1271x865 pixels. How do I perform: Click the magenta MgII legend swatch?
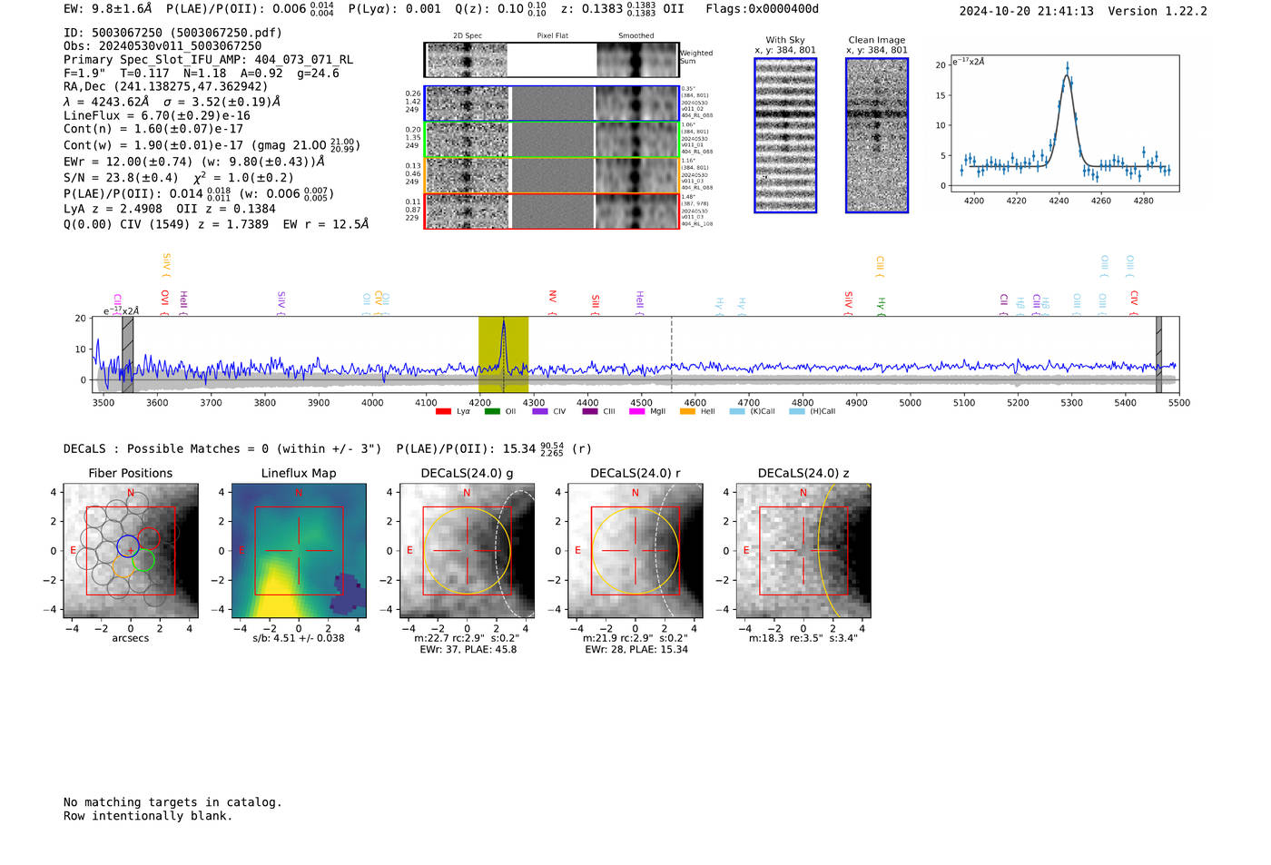pos(637,411)
